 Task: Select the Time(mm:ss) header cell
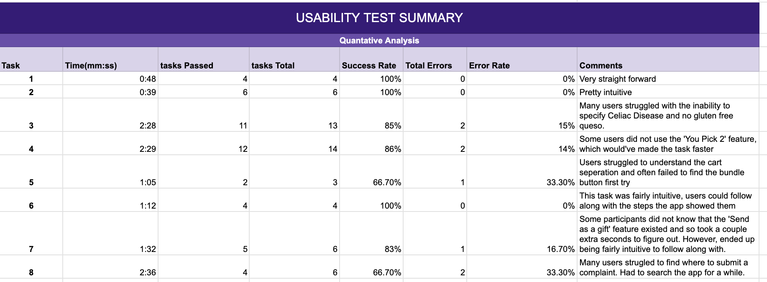110,59
